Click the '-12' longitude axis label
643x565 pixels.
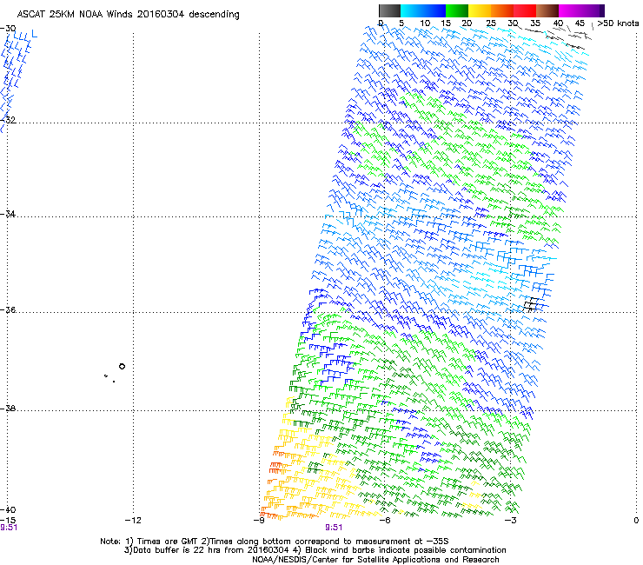click(133, 520)
